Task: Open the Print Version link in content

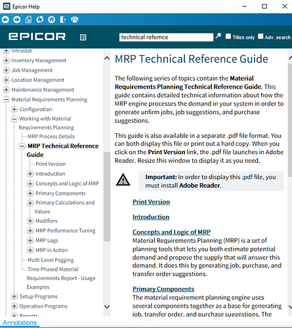Action: pyautogui.click(x=151, y=202)
